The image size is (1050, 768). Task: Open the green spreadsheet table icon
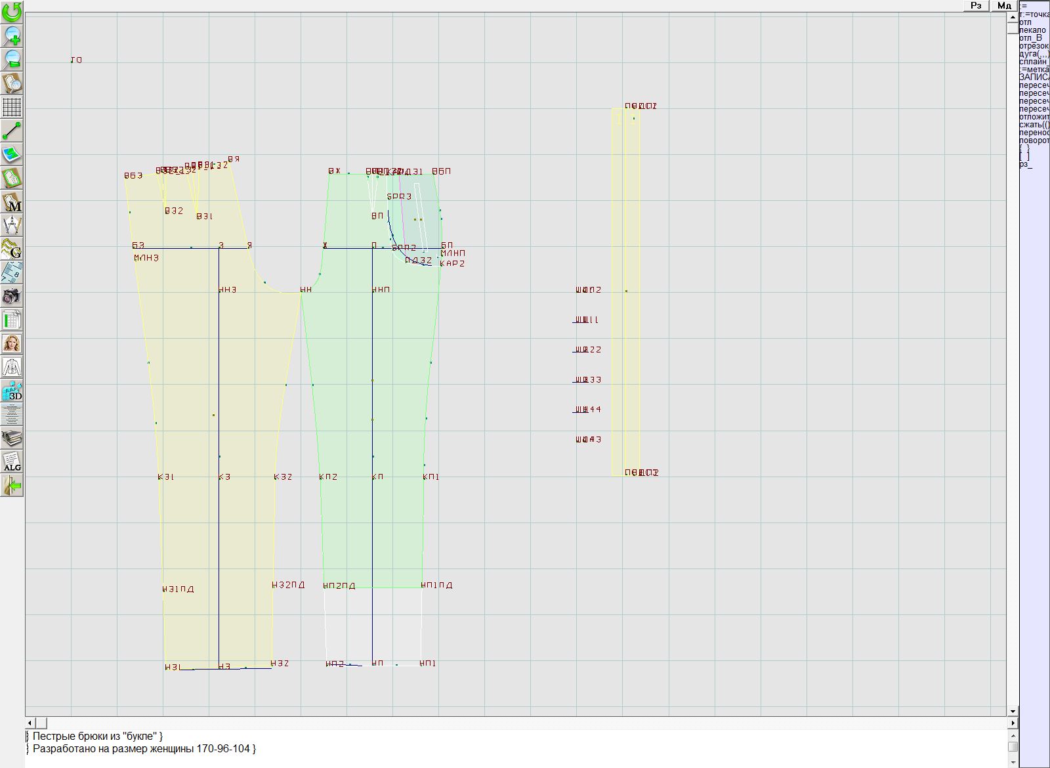tap(12, 320)
